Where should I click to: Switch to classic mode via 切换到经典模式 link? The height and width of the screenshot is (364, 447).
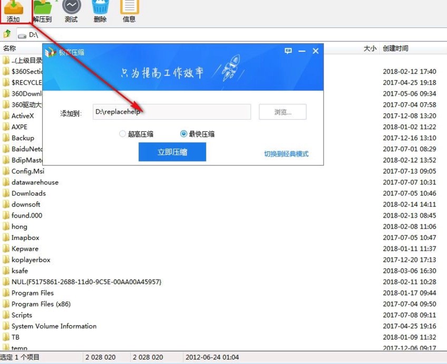(287, 152)
